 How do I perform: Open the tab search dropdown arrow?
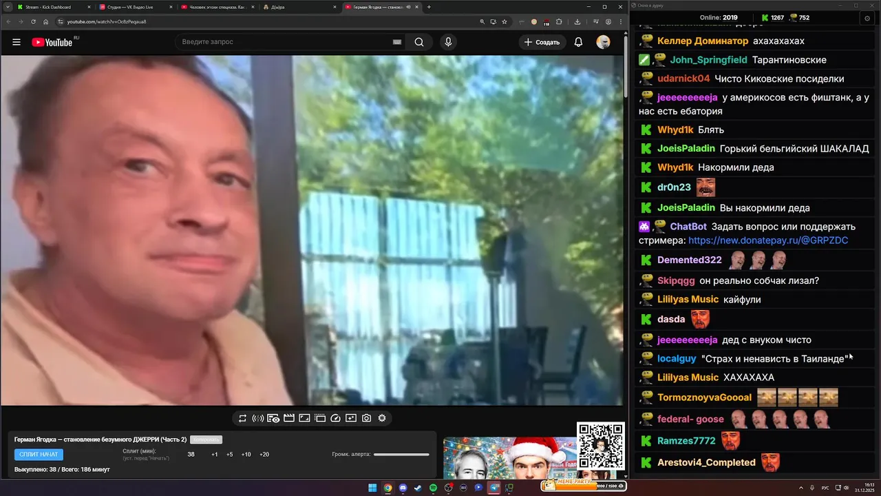(x=6, y=7)
